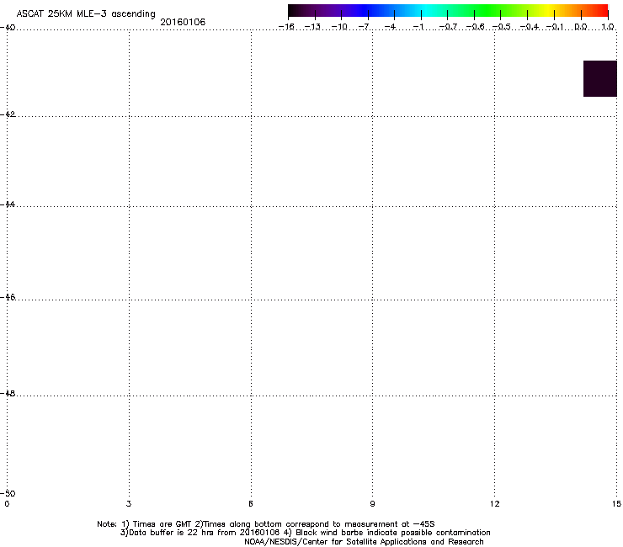Click the dark purple data square
The height and width of the screenshot is (547, 623).
point(600,78)
